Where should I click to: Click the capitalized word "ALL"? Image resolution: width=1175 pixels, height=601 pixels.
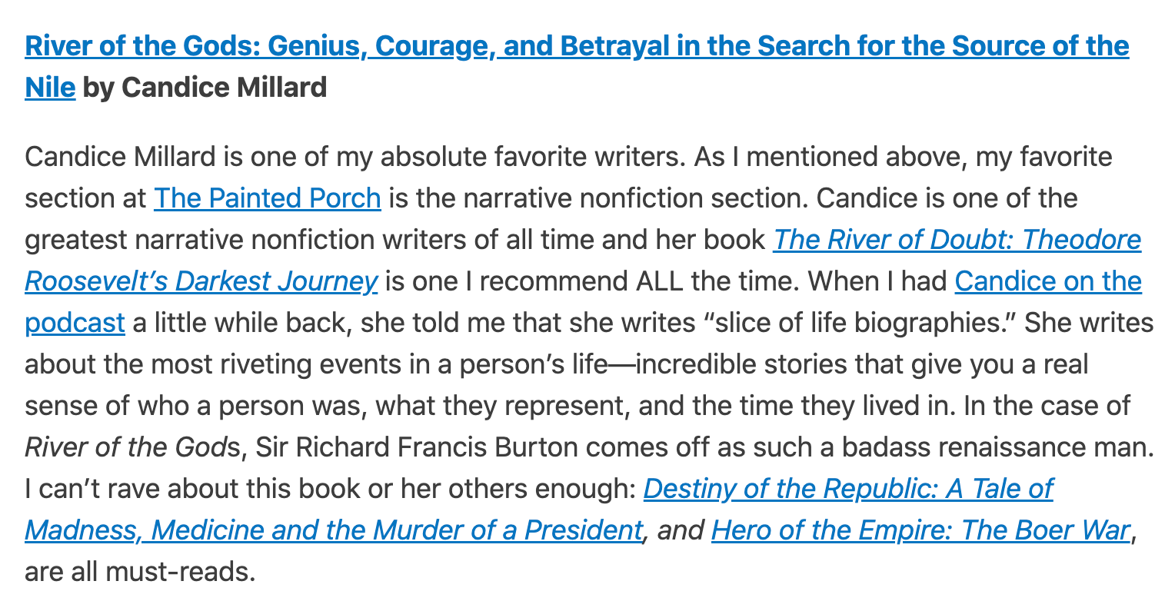[660, 282]
